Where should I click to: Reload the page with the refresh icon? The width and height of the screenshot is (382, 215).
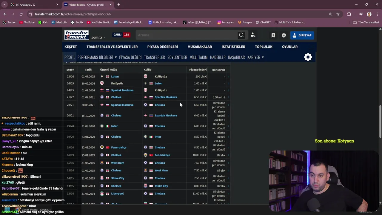click(x=21, y=14)
